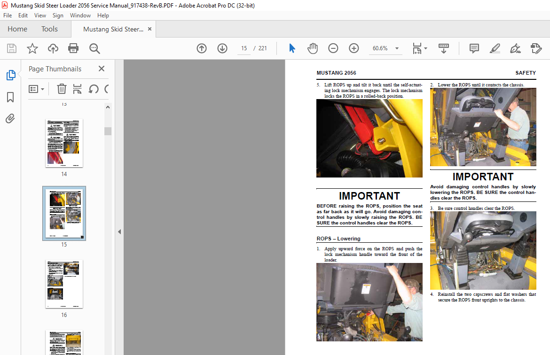
Task: Open the View menu
Action: tap(40, 15)
